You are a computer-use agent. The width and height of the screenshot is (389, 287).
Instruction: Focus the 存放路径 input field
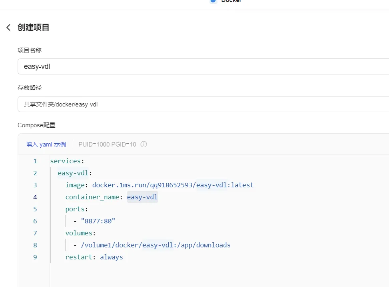click(x=200, y=104)
